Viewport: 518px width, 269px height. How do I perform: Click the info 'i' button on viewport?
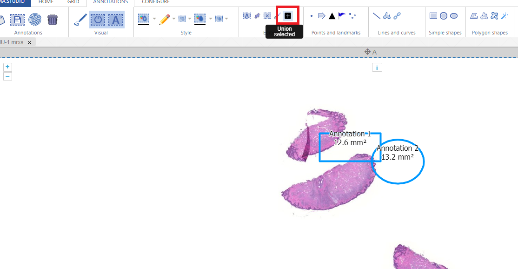tap(377, 68)
